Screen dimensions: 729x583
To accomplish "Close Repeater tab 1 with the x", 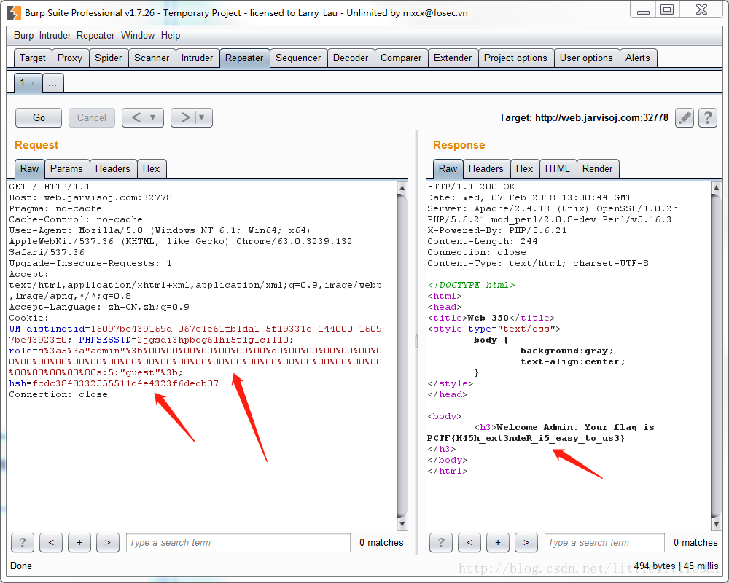I will tap(33, 84).
